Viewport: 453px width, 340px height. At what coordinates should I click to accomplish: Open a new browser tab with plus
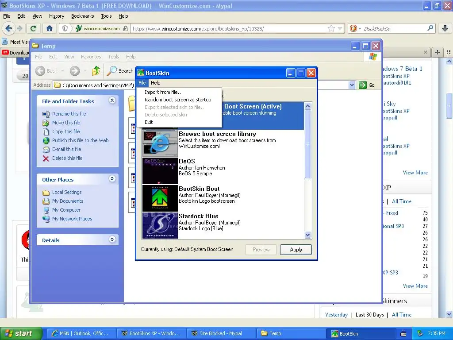[x=438, y=52]
